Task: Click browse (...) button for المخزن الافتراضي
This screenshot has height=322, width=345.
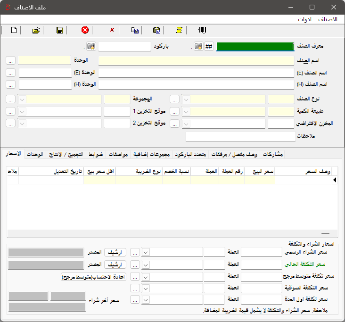Action: [174, 124]
